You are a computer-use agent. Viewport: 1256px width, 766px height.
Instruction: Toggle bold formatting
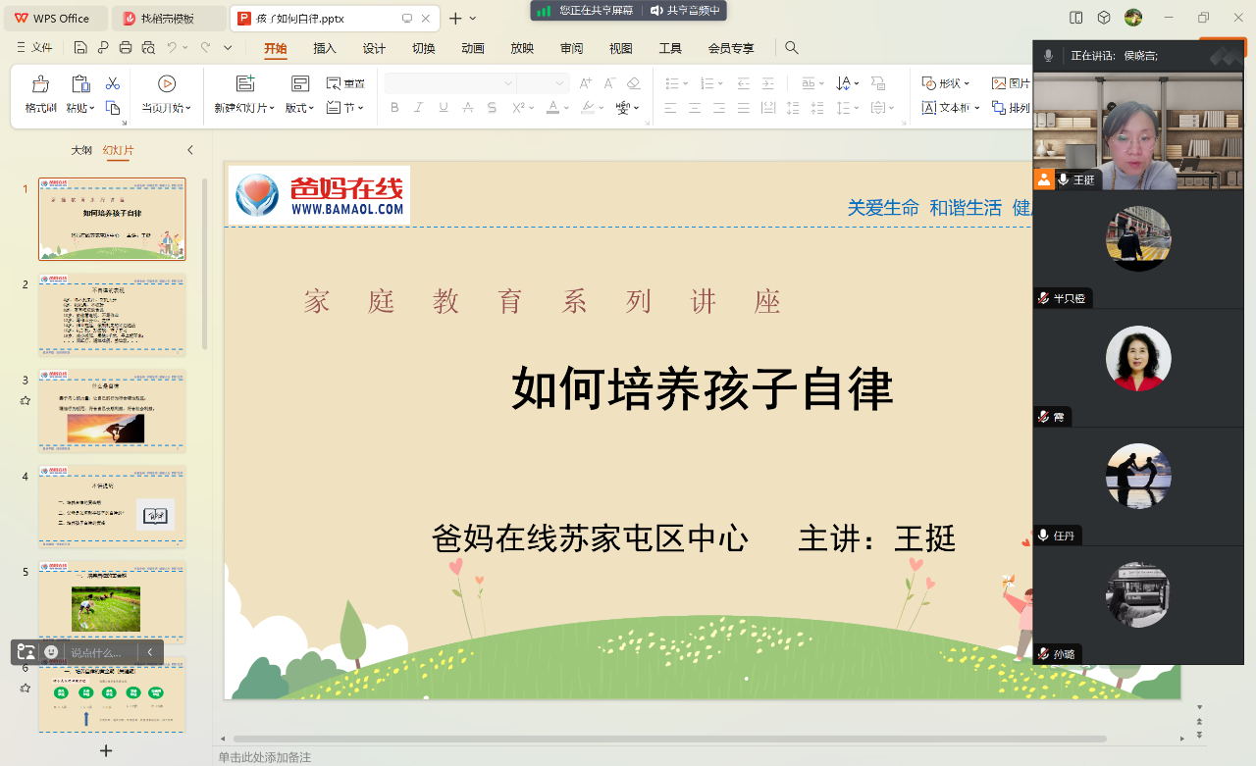(394, 108)
